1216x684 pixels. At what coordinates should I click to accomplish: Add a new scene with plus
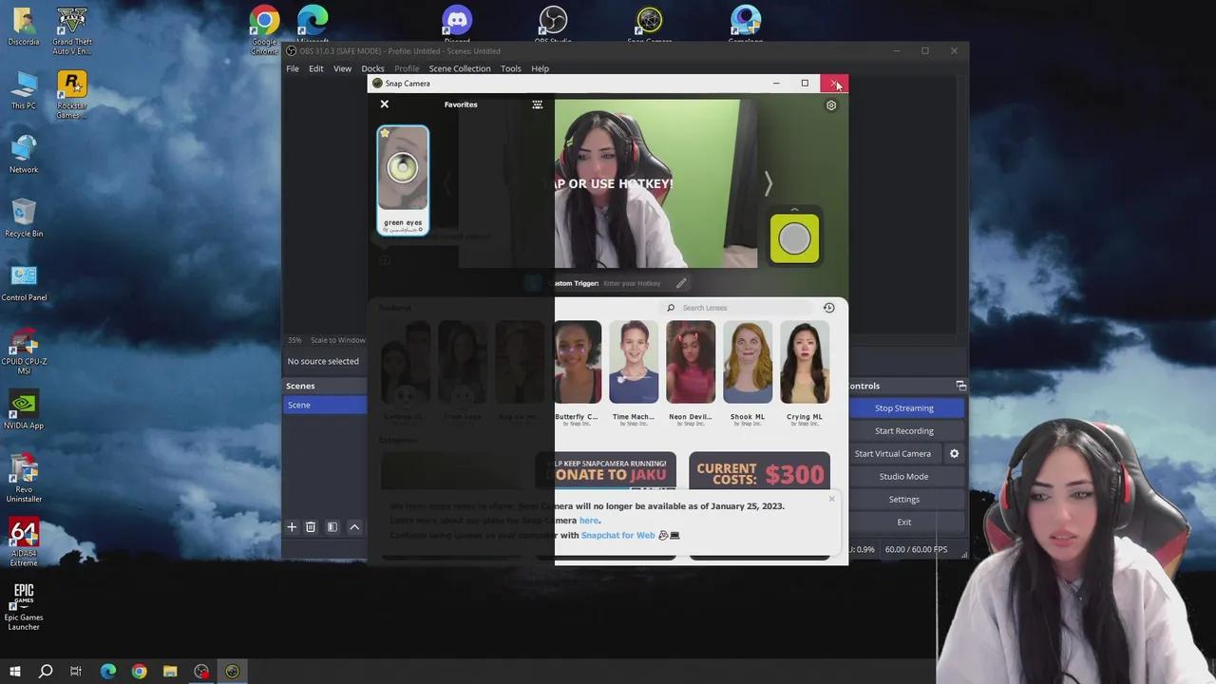point(293,527)
